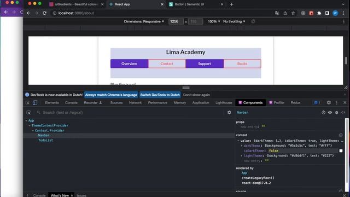
Task: Open the 100% zoom dropdown
Action: (x=214, y=21)
